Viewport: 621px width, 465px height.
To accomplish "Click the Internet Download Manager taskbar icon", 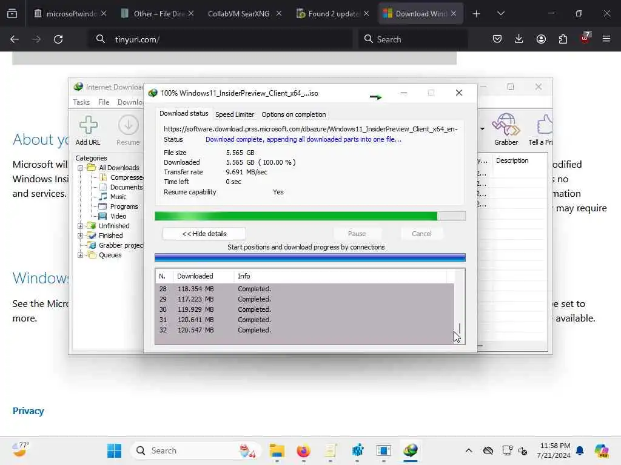I will coord(411,450).
